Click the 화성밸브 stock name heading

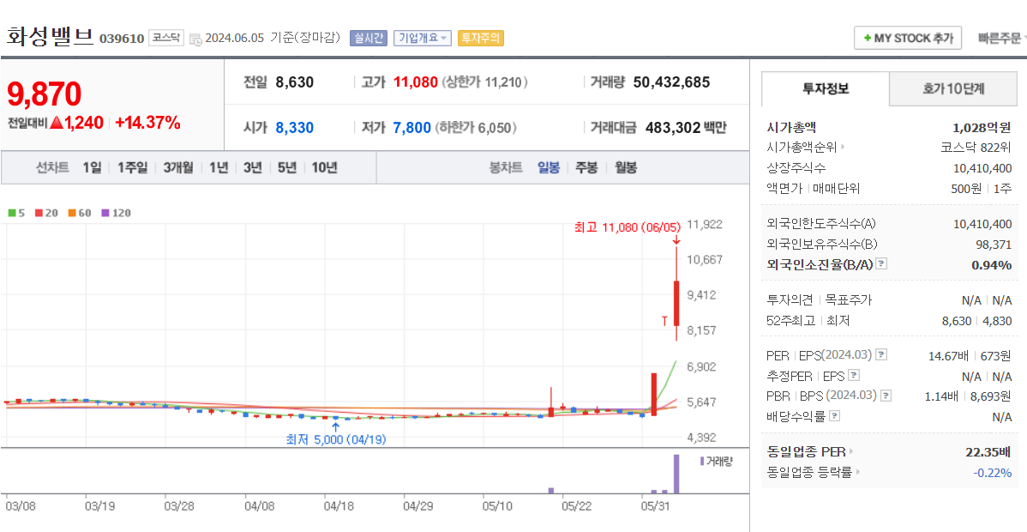51,36
